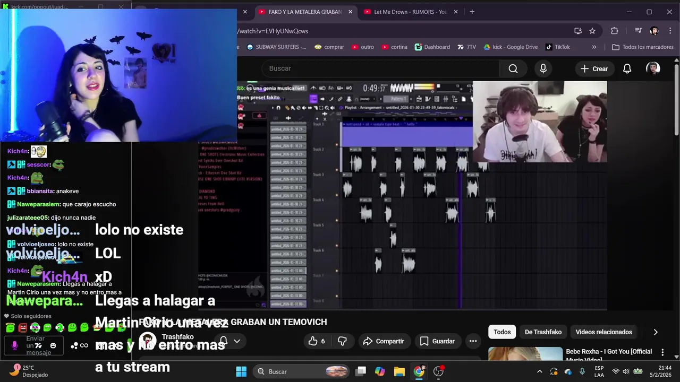Open the clock showing 21:44
The height and width of the screenshot is (382, 680).
(660, 371)
